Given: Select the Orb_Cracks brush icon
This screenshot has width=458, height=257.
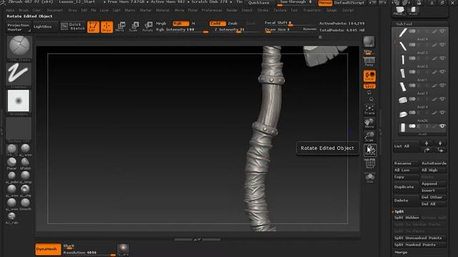Looking at the screenshot, I should (11, 150).
